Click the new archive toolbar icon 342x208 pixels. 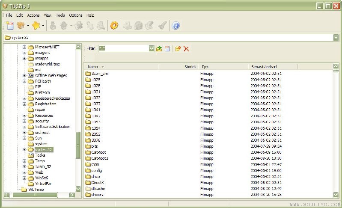pyautogui.click(x=10, y=26)
